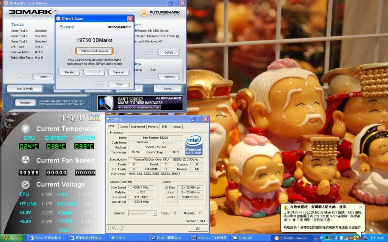Click the LanParty DK logo

[x=81, y=118]
